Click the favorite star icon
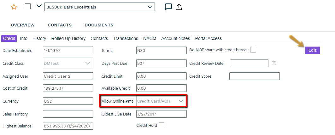Screen dimensions: 335x135 click(14, 7)
